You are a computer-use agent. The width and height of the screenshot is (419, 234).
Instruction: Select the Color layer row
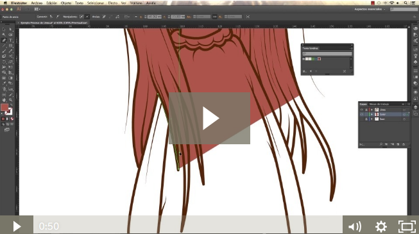[384, 114]
